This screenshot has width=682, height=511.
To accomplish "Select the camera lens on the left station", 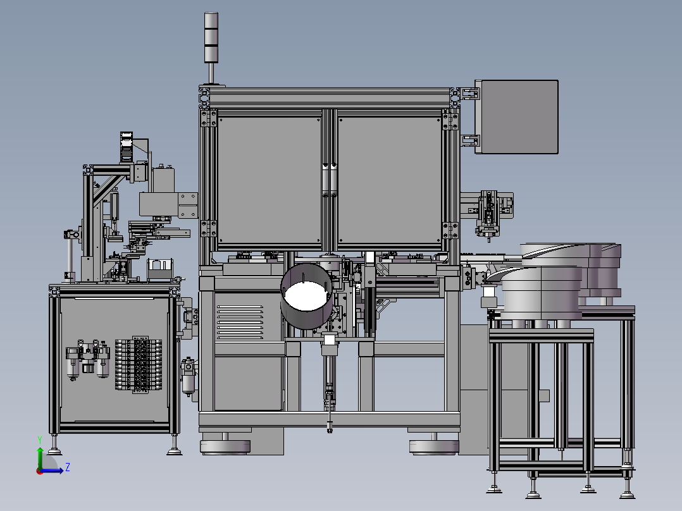I will (x=126, y=147).
